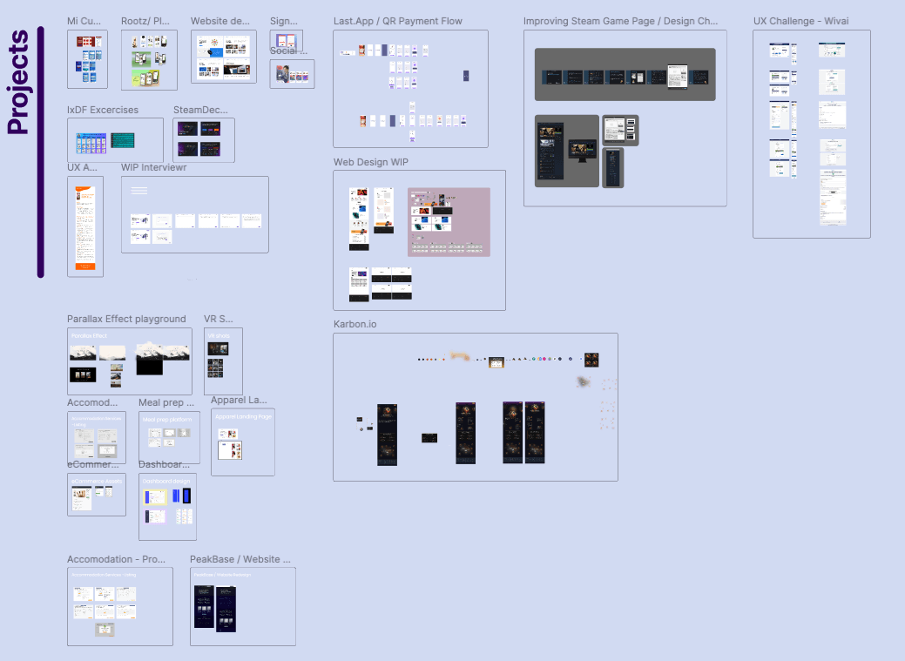Select the "Website de..." frame label
This screenshot has width=905, height=661.
click(x=220, y=21)
